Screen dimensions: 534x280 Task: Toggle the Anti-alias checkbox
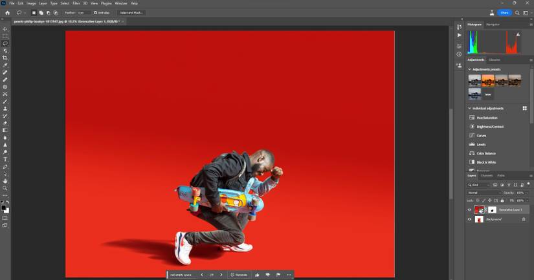coord(95,12)
